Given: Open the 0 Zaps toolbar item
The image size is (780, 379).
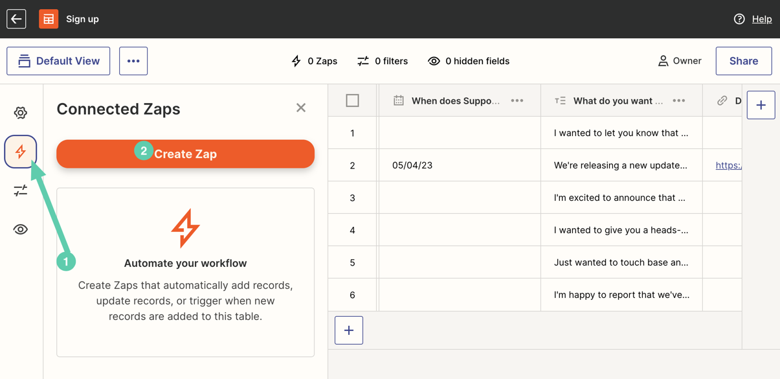Looking at the screenshot, I should pyautogui.click(x=315, y=61).
